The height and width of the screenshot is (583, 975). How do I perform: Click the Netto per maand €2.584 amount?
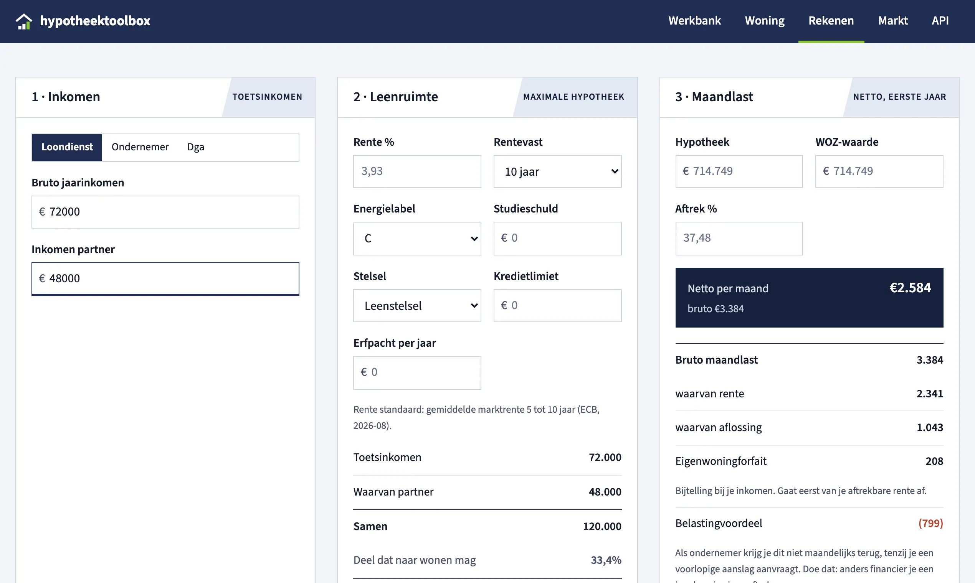tap(910, 288)
